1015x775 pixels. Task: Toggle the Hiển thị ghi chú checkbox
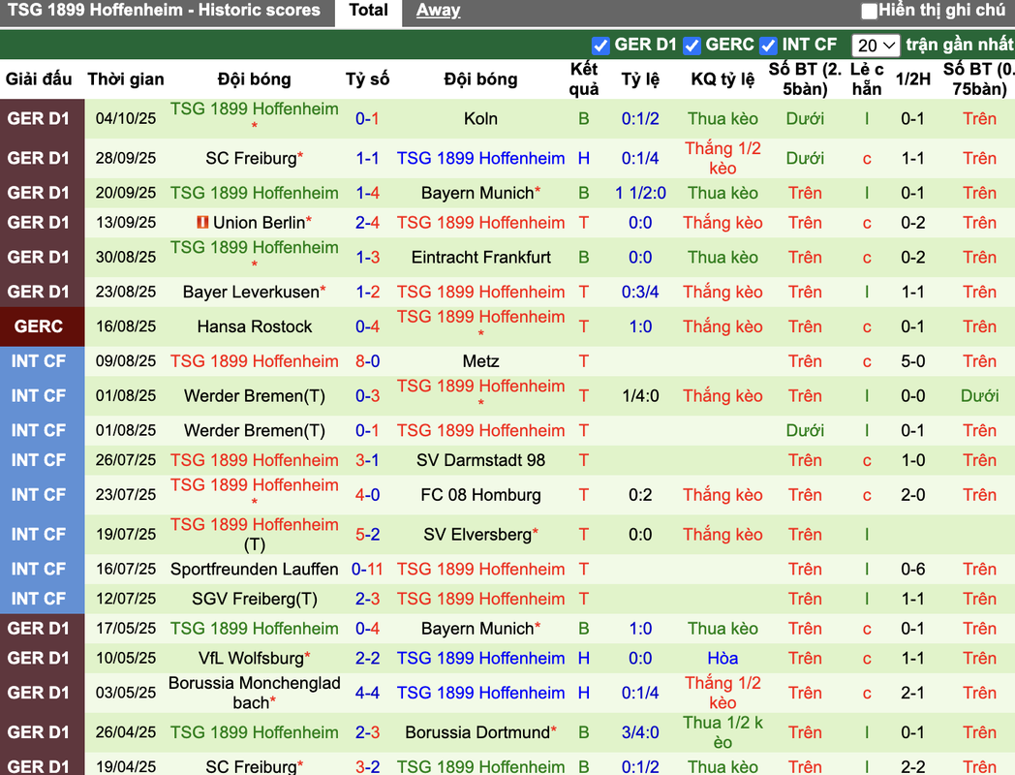[870, 11]
